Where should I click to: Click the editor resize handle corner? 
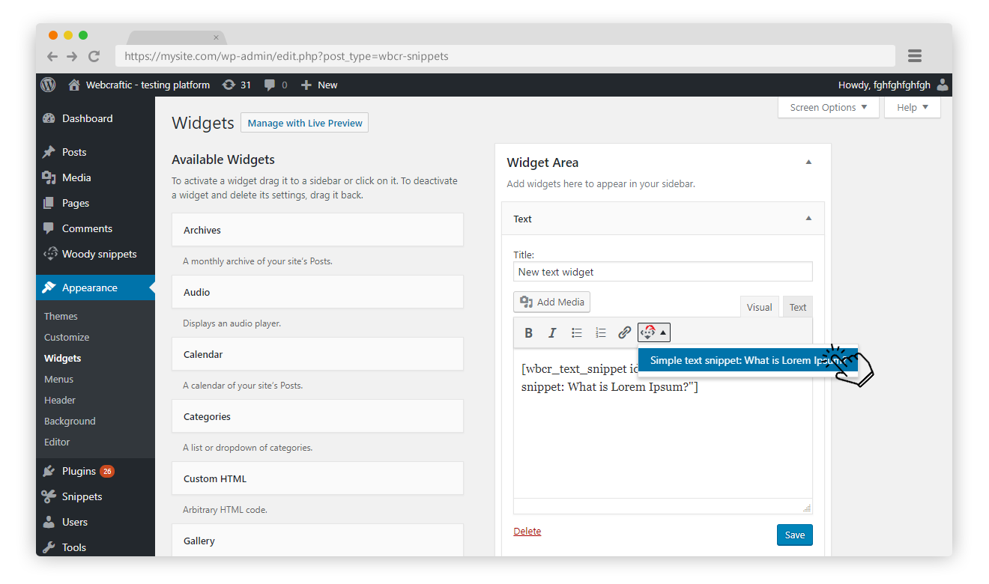pos(807,508)
